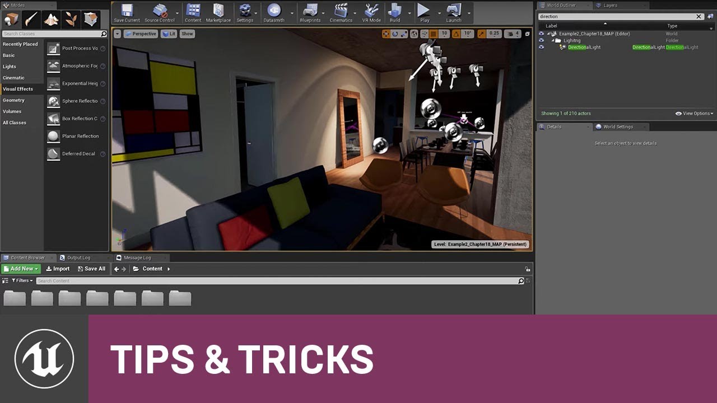Maximize the viewport with corner icon

(527, 34)
